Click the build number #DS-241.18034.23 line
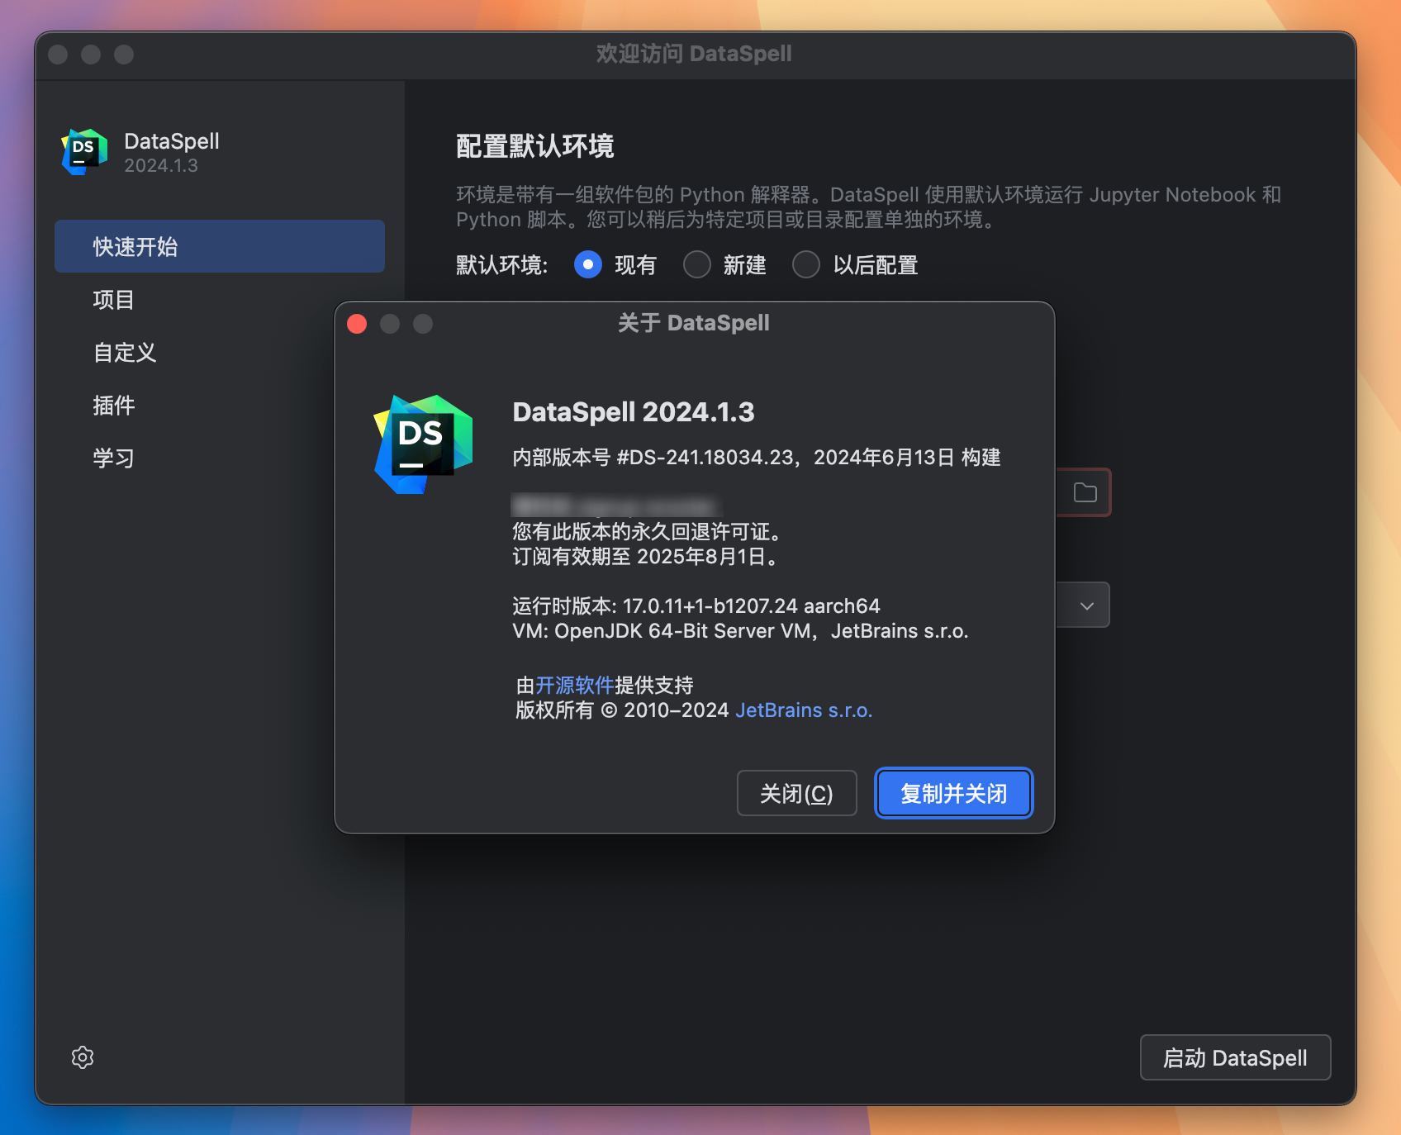 pyautogui.click(x=757, y=458)
